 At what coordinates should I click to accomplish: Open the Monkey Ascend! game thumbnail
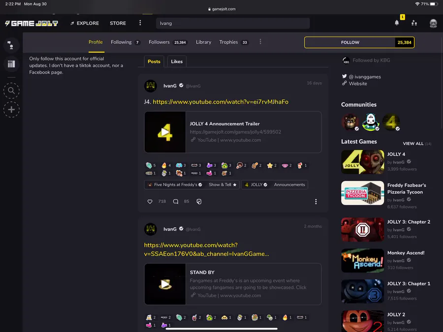[x=362, y=261]
